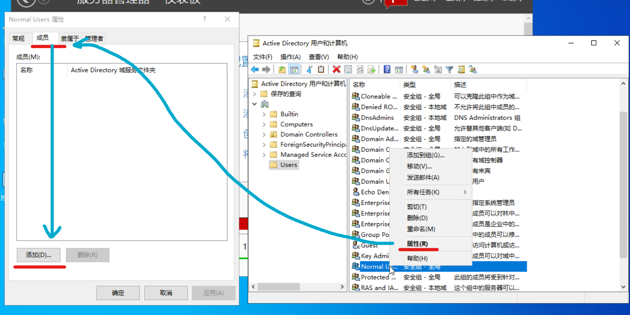Create a new group via toolbar icon

(426, 69)
